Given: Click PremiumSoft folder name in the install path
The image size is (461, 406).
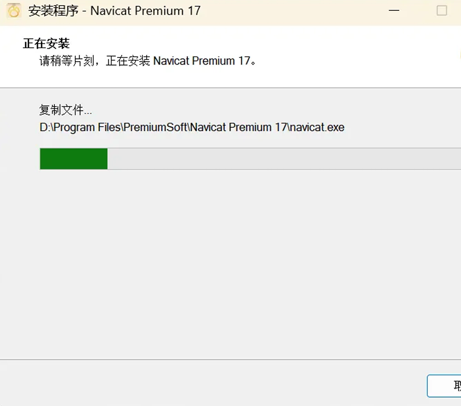Looking at the screenshot, I should (155, 127).
